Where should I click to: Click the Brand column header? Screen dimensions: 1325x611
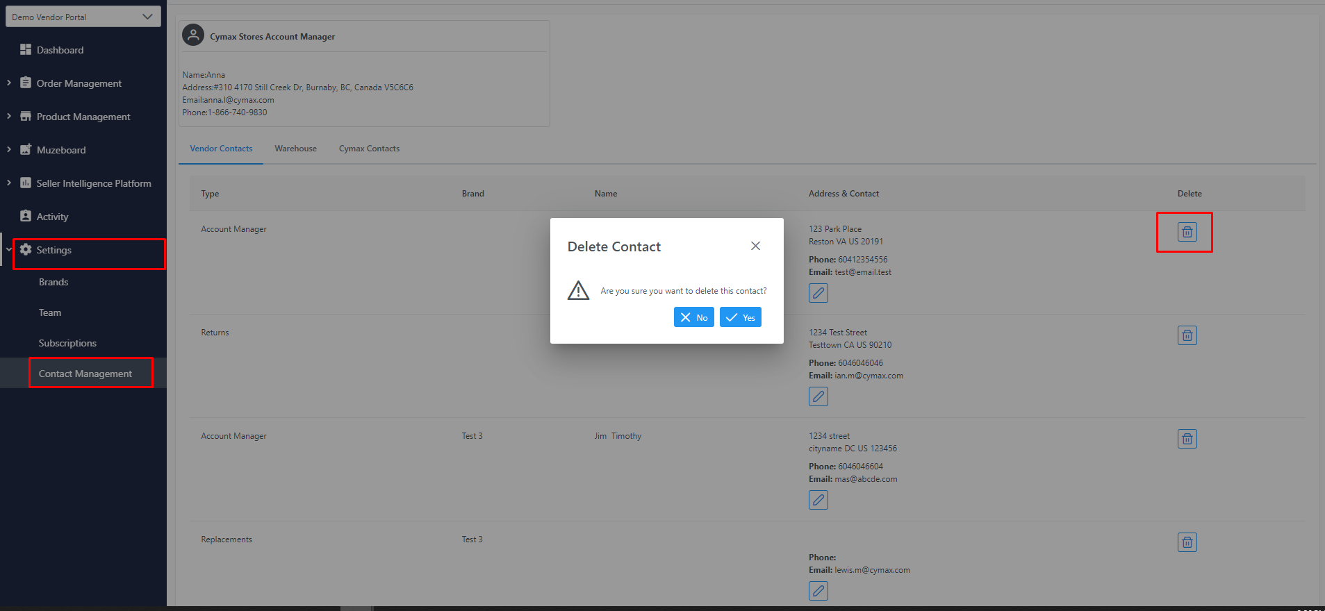473,194
